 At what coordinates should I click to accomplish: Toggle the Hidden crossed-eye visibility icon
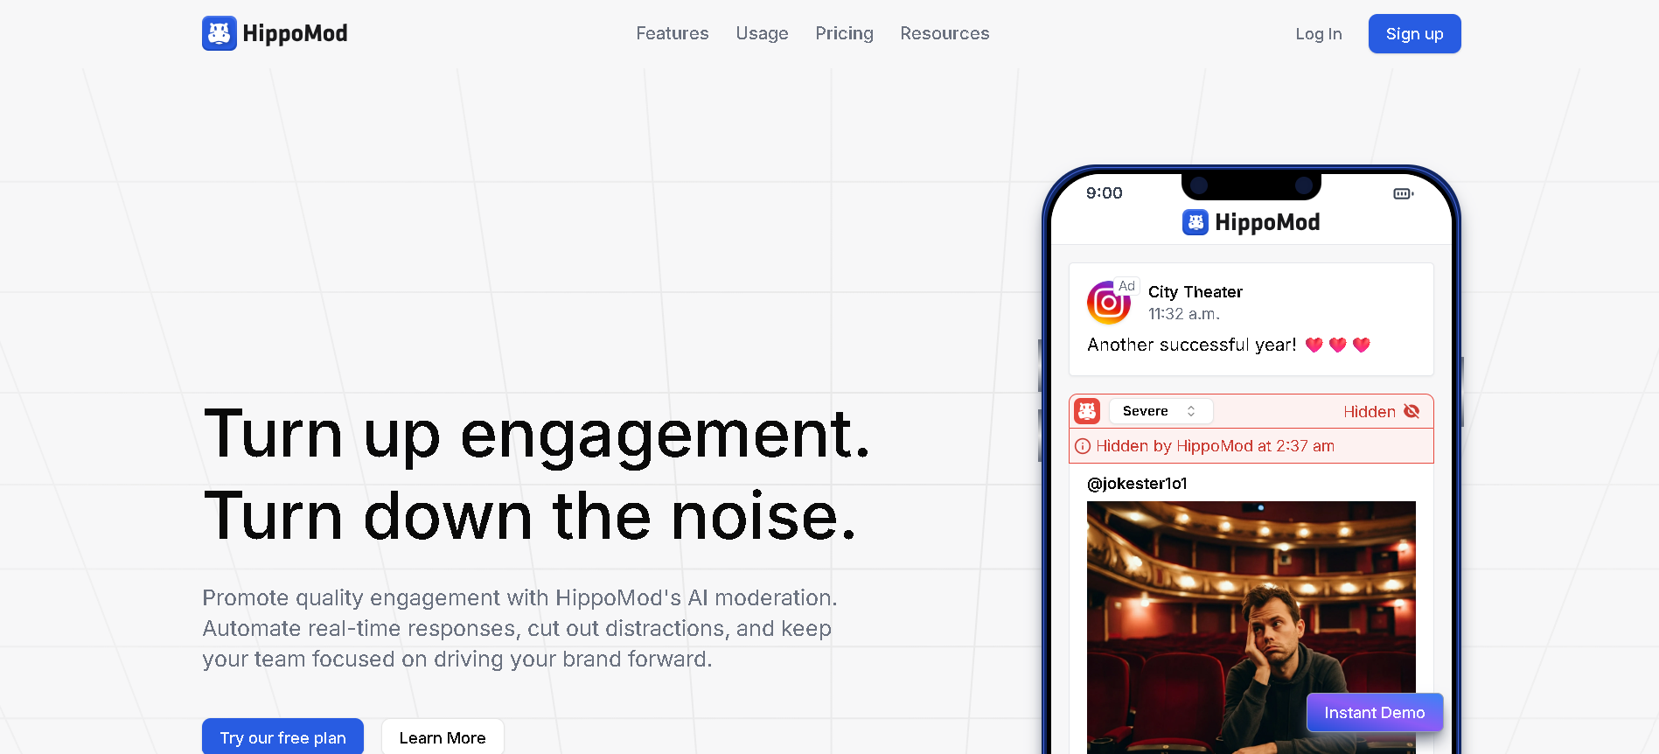(1412, 411)
